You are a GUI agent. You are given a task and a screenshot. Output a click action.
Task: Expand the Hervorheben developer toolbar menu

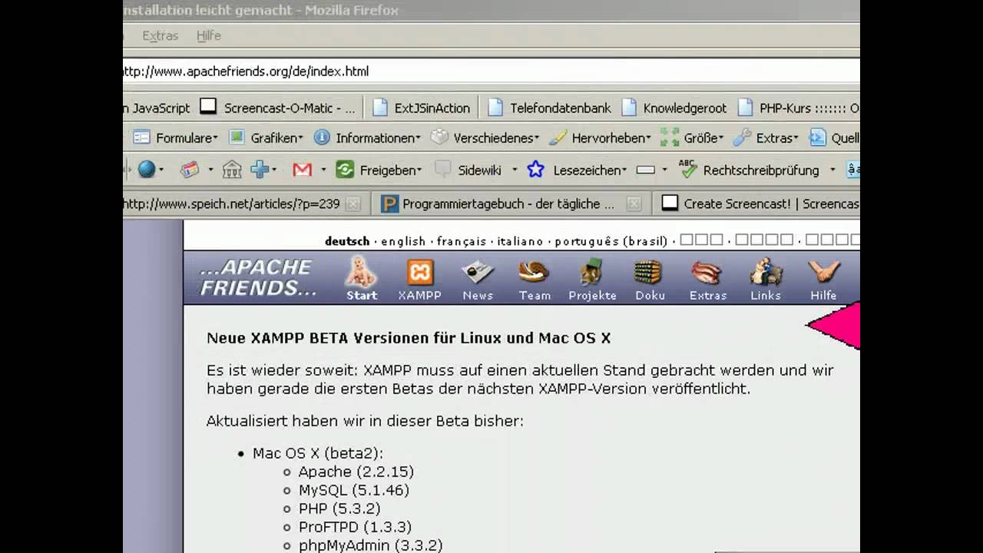601,138
